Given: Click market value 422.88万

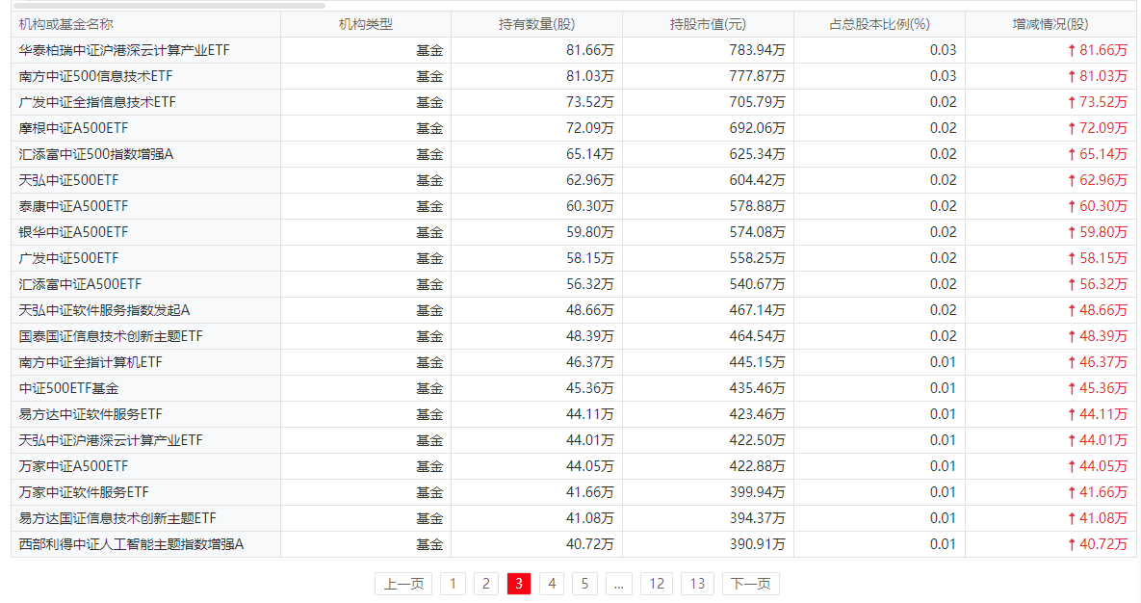Looking at the screenshot, I should click(757, 466).
